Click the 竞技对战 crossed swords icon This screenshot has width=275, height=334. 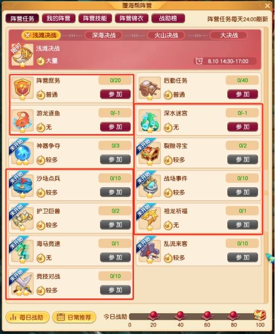(22, 284)
